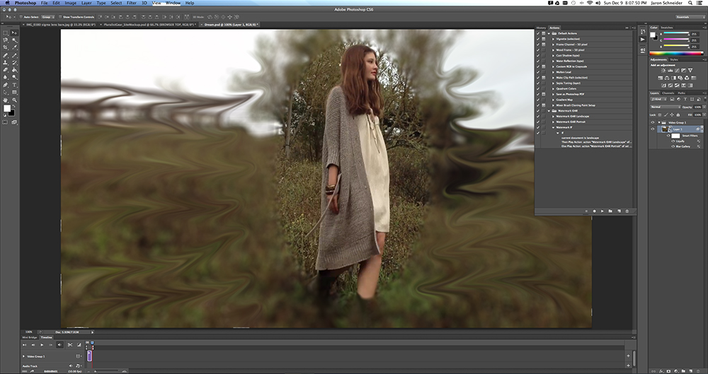708x374 pixels.
Task: Mute audio playback in the Timeline
Action: point(59,344)
